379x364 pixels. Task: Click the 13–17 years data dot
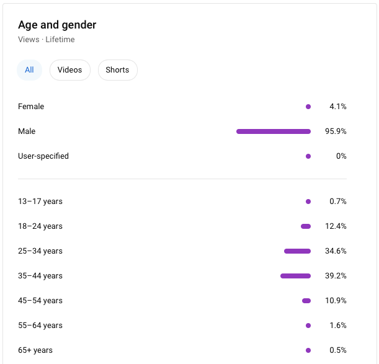coord(308,202)
